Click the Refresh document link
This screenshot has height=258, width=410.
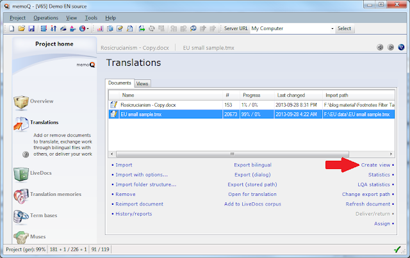(x=368, y=204)
